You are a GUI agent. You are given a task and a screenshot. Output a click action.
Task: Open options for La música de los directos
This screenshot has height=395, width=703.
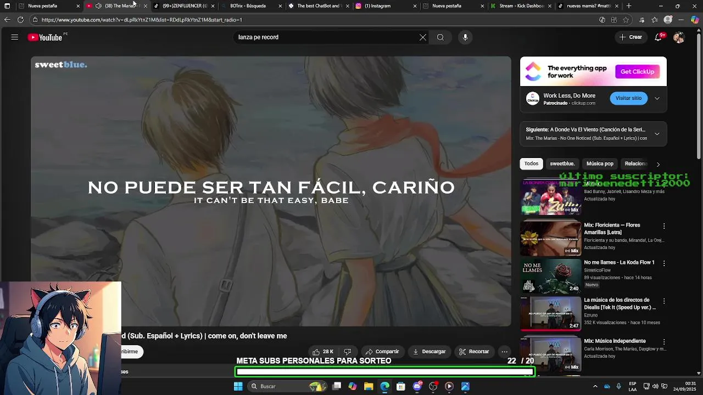point(664,301)
